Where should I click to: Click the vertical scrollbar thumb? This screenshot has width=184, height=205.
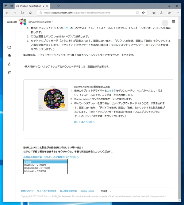pos(180,118)
